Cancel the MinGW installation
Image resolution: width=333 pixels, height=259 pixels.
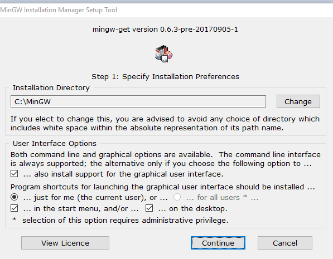285,243
